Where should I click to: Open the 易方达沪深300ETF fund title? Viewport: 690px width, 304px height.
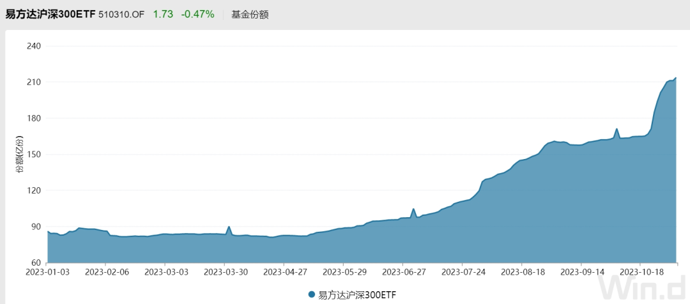tap(50, 14)
